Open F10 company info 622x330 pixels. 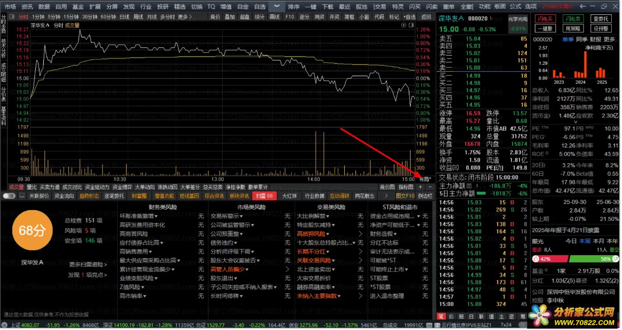tap(290, 17)
